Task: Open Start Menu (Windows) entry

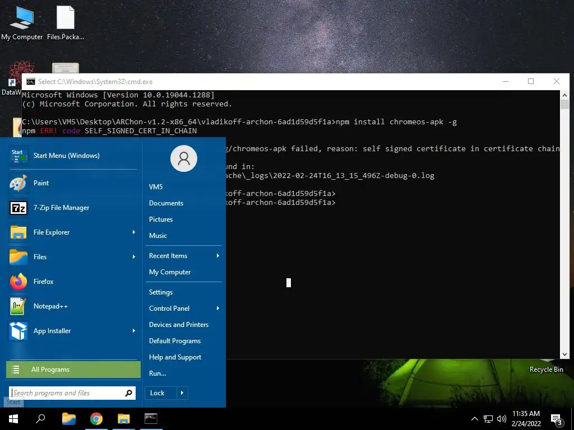Action: pyautogui.click(x=72, y=156)
